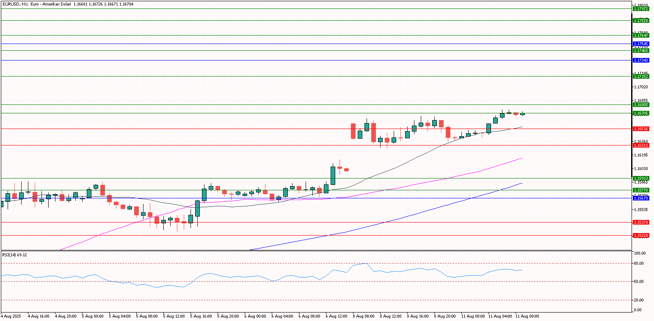Click the 6 Aug 12:00 time label
This screenshot has height=321, width=654.
pyautogui.click(x=336, y=316)
